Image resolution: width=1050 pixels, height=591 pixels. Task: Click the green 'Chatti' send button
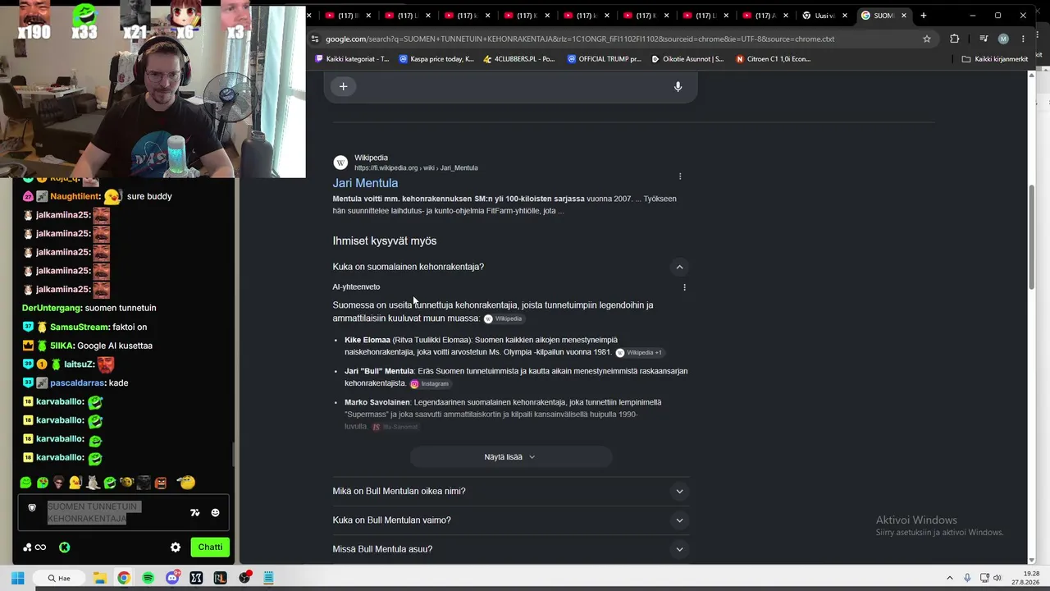pyautogui.click(x=210, y=547)
